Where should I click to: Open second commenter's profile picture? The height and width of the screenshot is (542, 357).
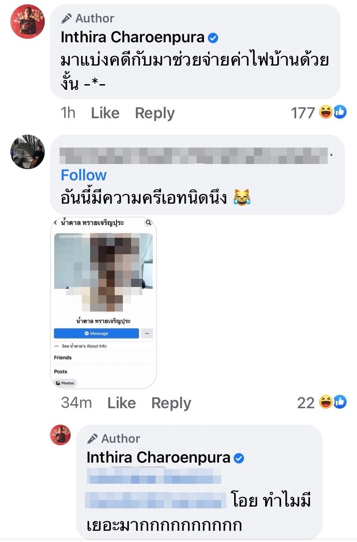click(x=28, y=151)
